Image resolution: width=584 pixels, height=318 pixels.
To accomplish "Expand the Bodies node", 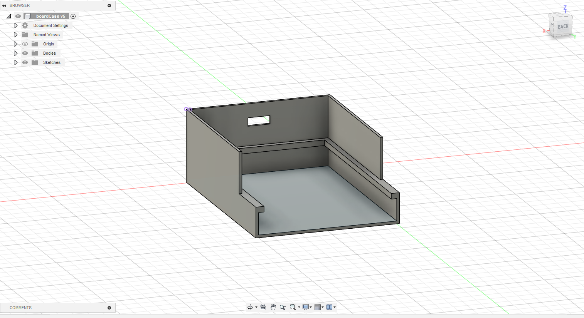I will tap(15, 53).
